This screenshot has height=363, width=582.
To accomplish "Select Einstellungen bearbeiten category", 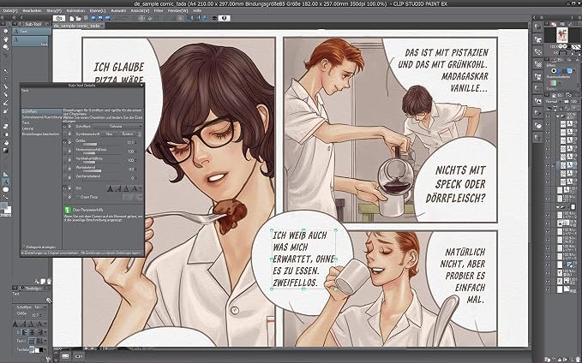I will (x=41, y=134).
